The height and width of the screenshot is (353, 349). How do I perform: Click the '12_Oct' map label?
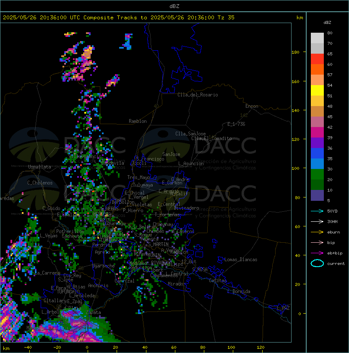point(189,262)
